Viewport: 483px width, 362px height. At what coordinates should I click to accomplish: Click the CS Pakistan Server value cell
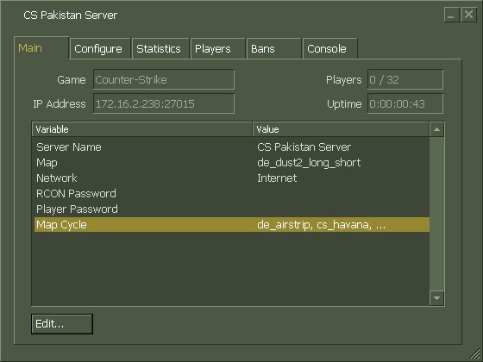pyautogui.click(x=304, y=147)
